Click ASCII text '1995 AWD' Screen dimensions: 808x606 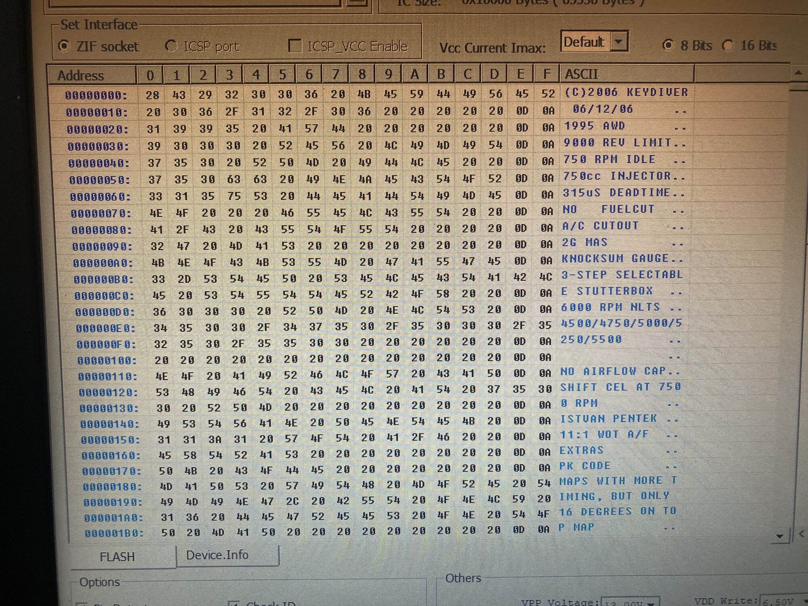(x=594, y=126)
